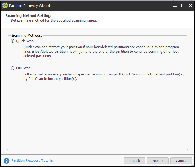Click the blue help question mark icon

click(x=6, y=161)
